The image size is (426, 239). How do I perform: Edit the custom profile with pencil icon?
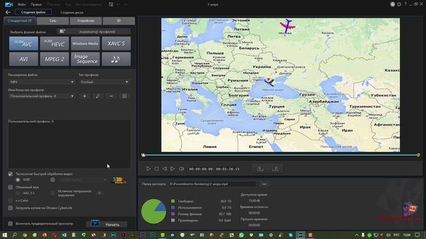point(98,96)
